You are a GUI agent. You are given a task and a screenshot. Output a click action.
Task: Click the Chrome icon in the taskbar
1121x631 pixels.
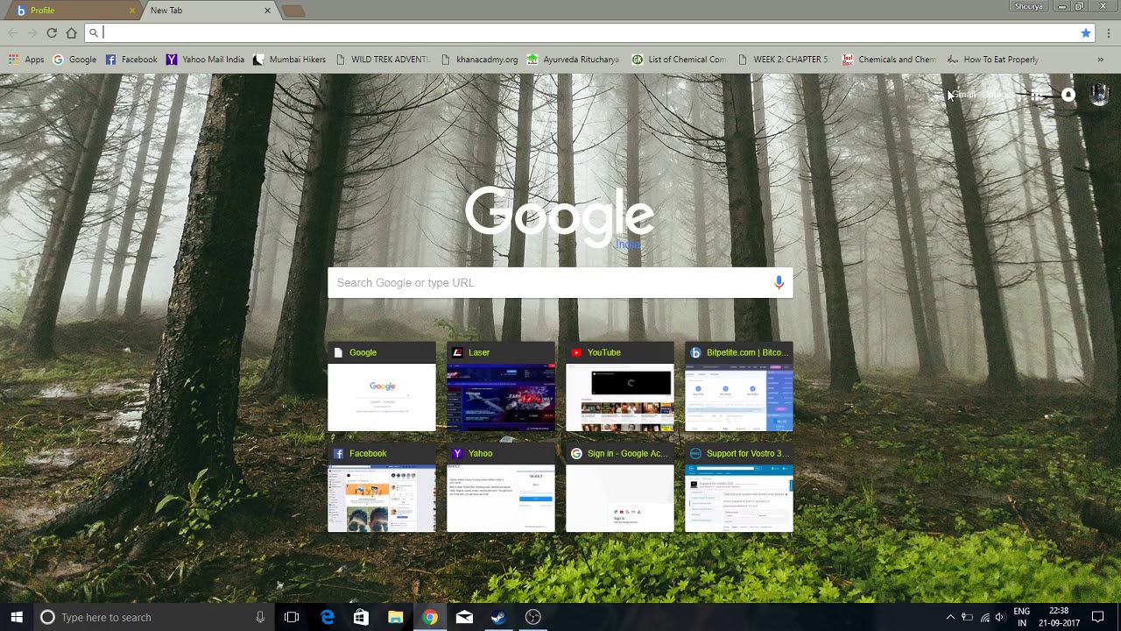[429, 617]
